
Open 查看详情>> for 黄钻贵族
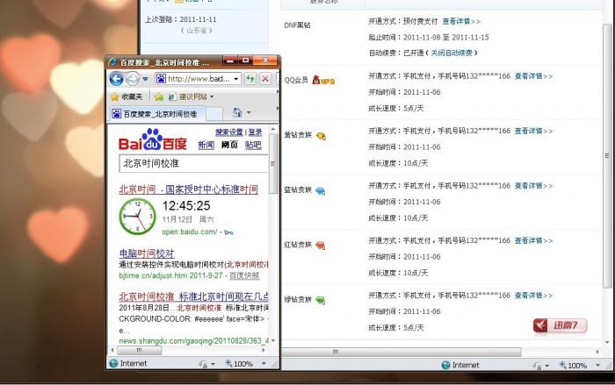coord(533,131)
